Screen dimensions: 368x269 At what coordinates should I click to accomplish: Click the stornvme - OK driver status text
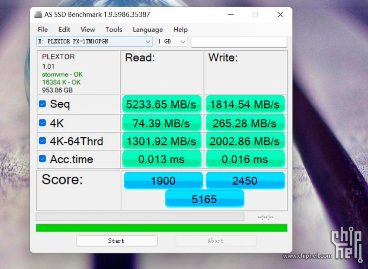point(62,74)
